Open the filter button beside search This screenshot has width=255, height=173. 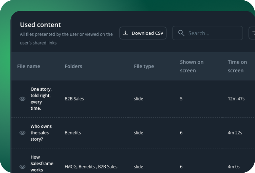pos(252,33)
